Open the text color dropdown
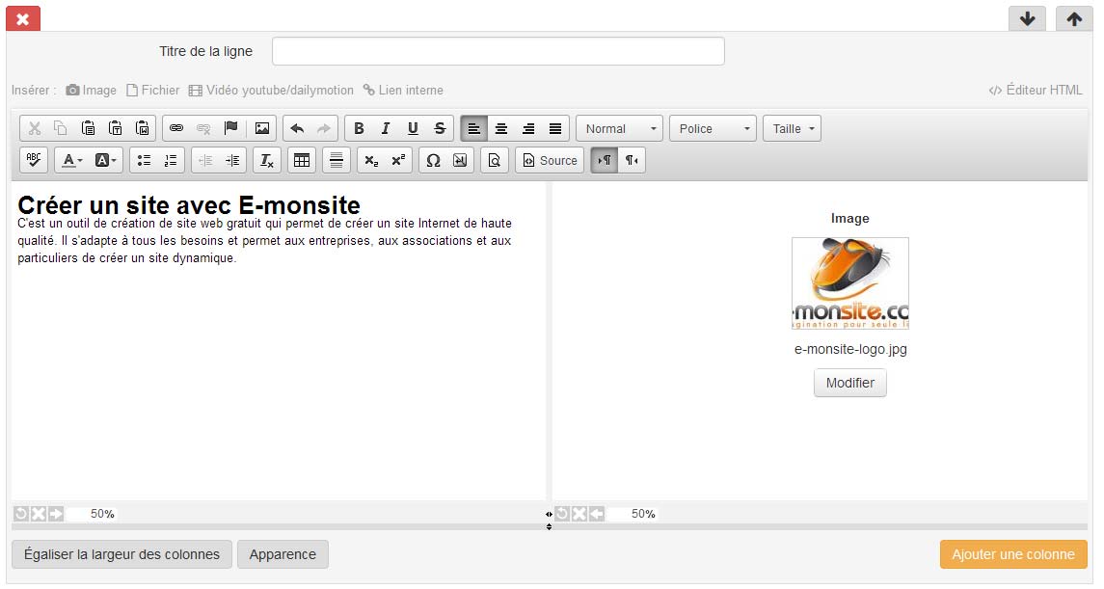Image resolution: width=1104 pixels, height=589 pixels. (71, 160)
